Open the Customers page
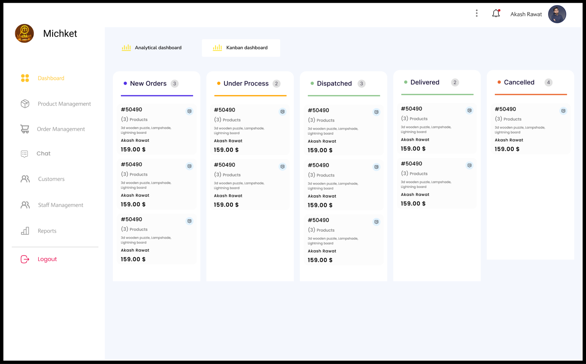 click(x=51, y=179)
